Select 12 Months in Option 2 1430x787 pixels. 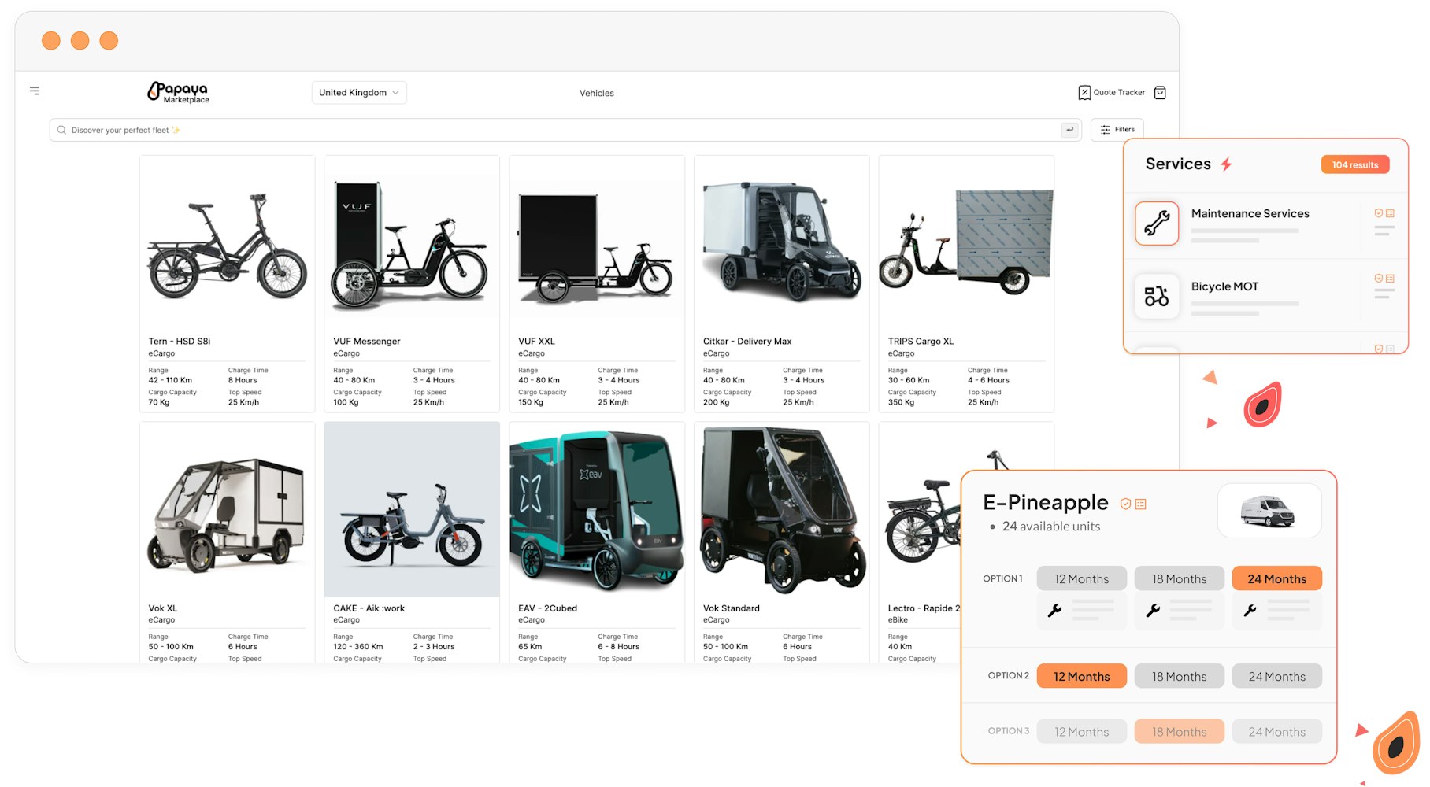[x=1082, y=676]
